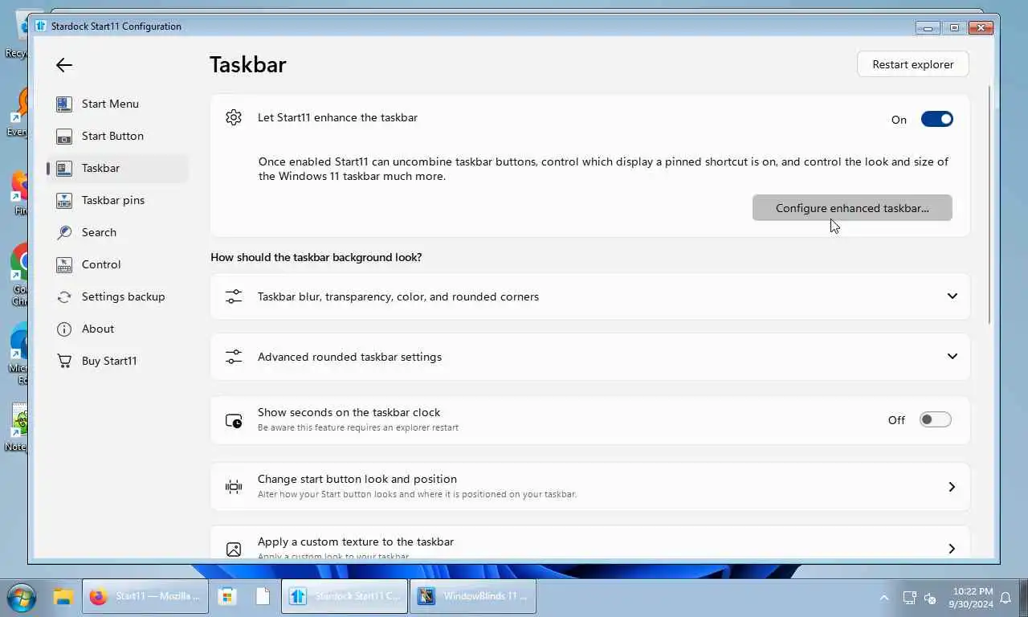Expand taskbar blur, transparency, color settings
The width and height of the screenshot is (1028, 617).
click(589, 296)
